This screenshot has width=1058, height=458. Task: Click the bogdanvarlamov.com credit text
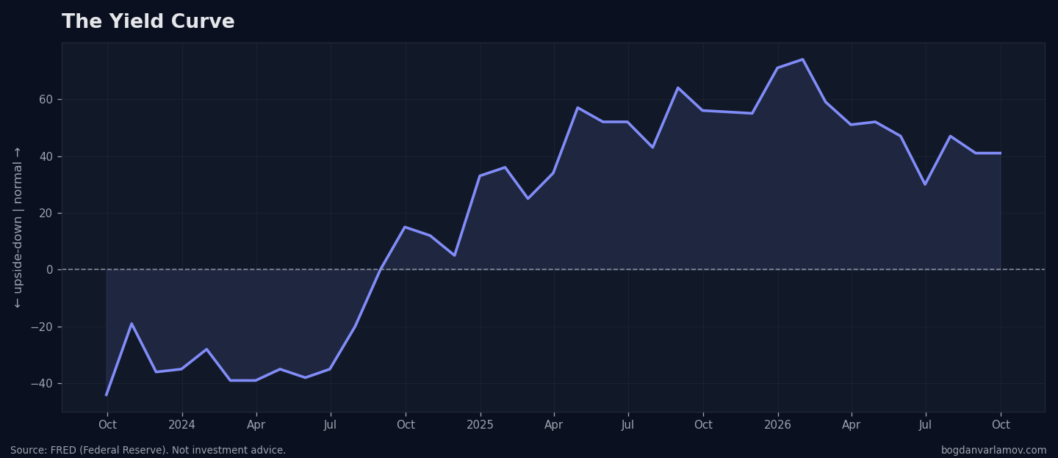(x=993, y=451)
